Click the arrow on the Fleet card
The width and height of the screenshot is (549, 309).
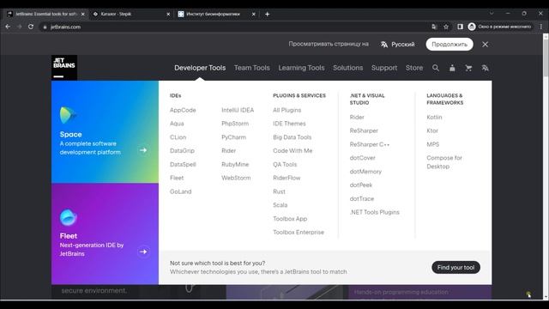pyautogui.click(x=143, y=251)
